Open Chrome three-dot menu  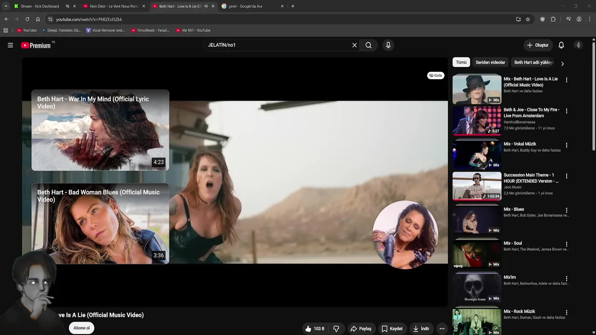[589, 19]
